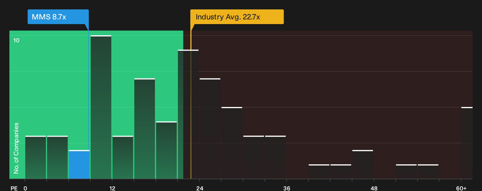Click the x-axis label 0
The image size is (482, 191).
click(25, 188)
